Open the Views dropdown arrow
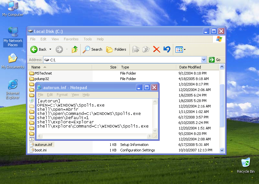The width and height of the screenshot is (259, 184). 185,49
